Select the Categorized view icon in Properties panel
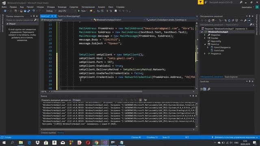 (x=201, y=89)
